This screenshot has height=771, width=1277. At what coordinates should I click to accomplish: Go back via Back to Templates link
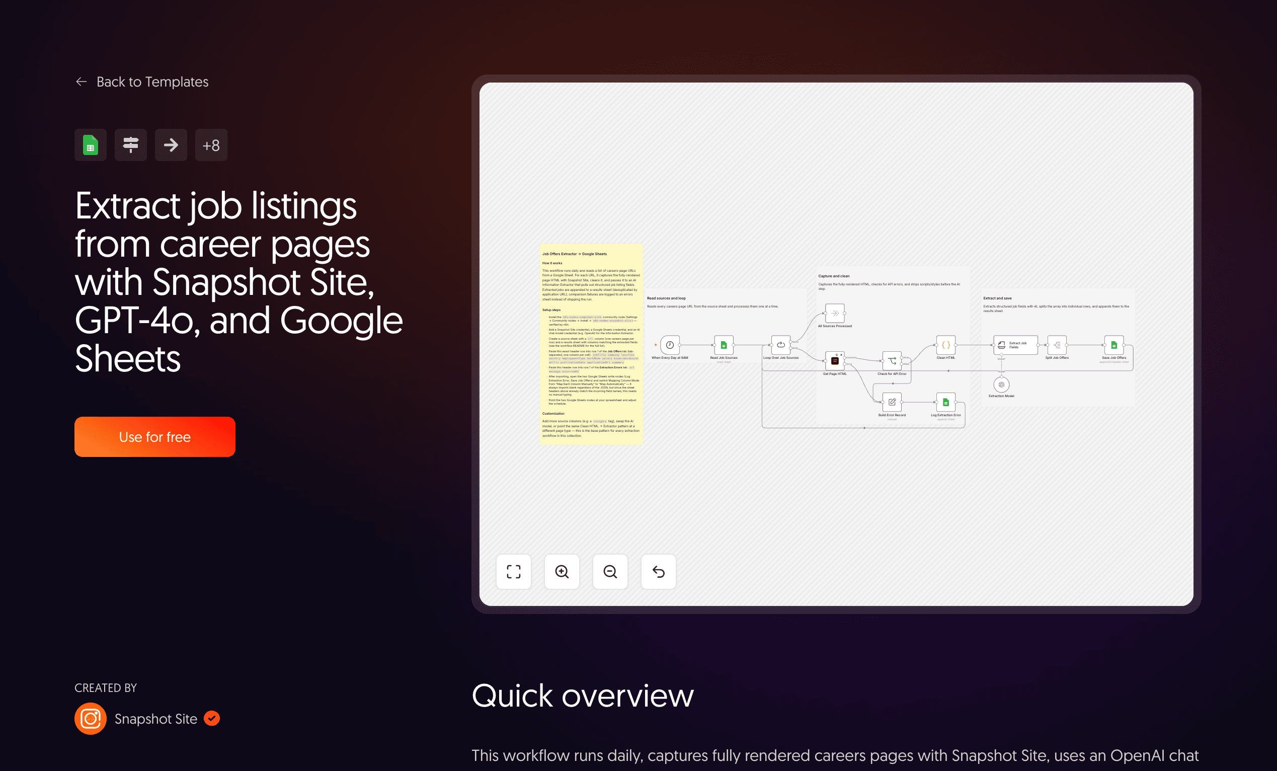tap(141, 82)
